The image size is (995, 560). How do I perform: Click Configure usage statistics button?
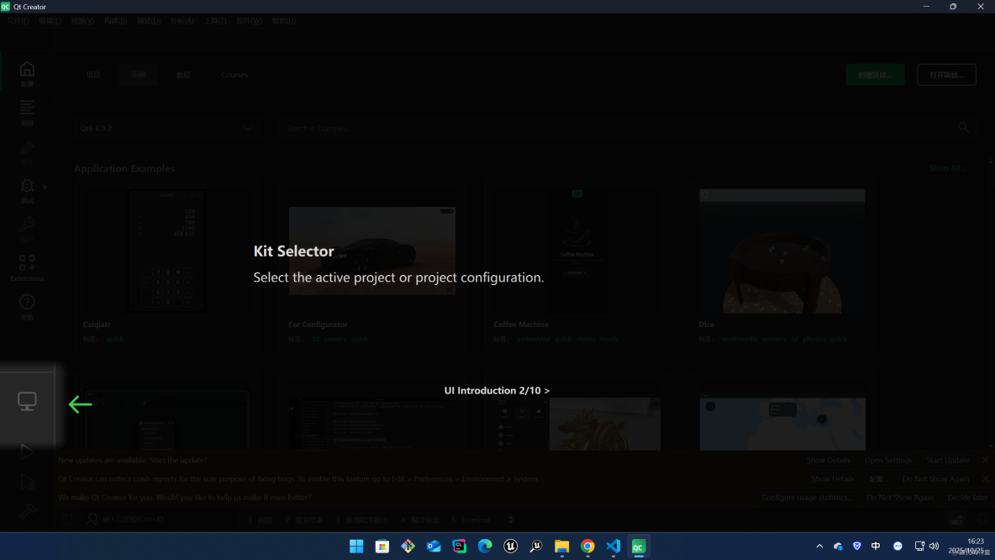pyautogui.click(x=807, y=497)
